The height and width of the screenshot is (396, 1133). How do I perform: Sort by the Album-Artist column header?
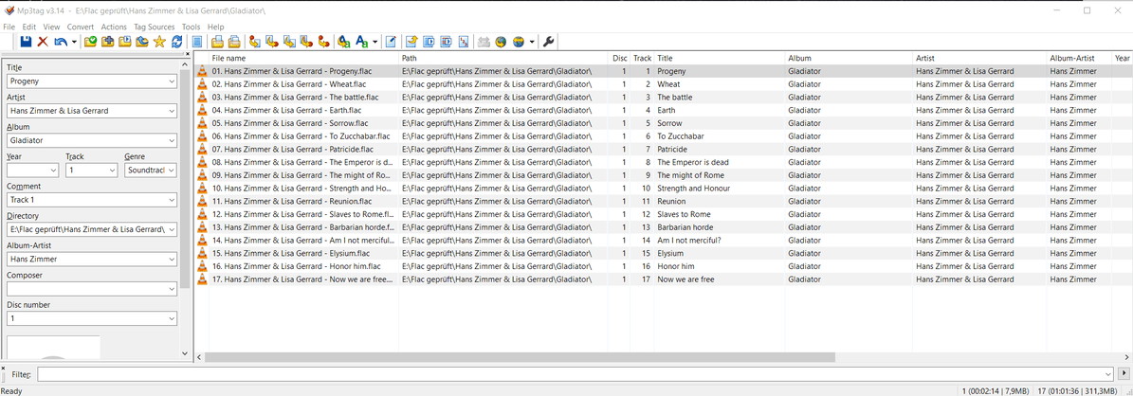coord(1080,58)
